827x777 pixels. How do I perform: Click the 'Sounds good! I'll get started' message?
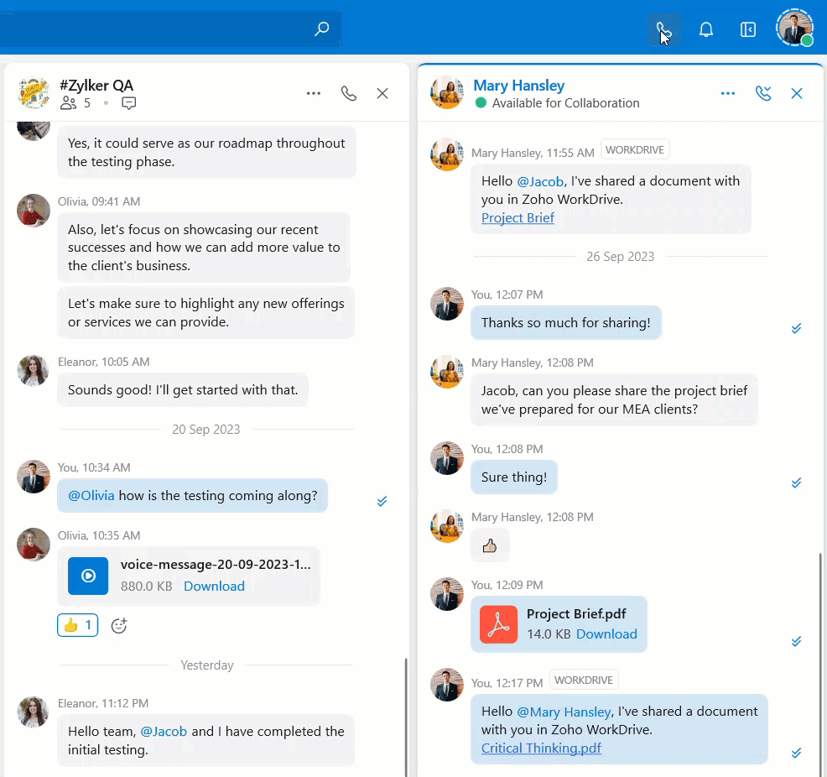[183, 390]
